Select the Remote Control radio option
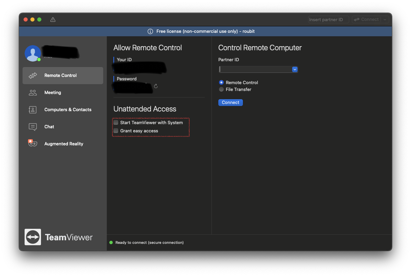 pos(221,82)
